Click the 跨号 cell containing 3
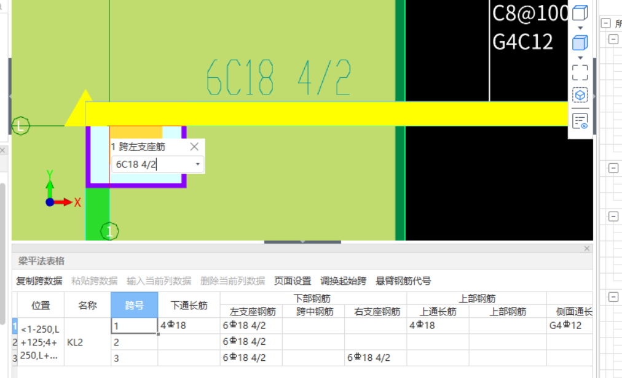Image resolution: width=622 pixels, height=378 pixels. point(135,358)
